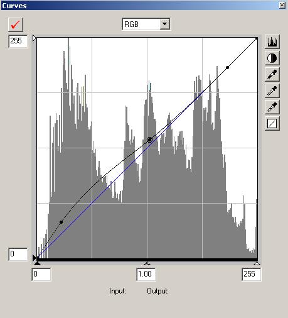Click the diagonal line reset curve icon
The width and height of the screenshot is (288, 318).
click(272, 123)
